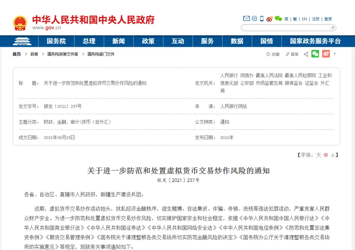Click the source value 人民银行网站
This screenshot has width=355, height=250.
[233, 106]
